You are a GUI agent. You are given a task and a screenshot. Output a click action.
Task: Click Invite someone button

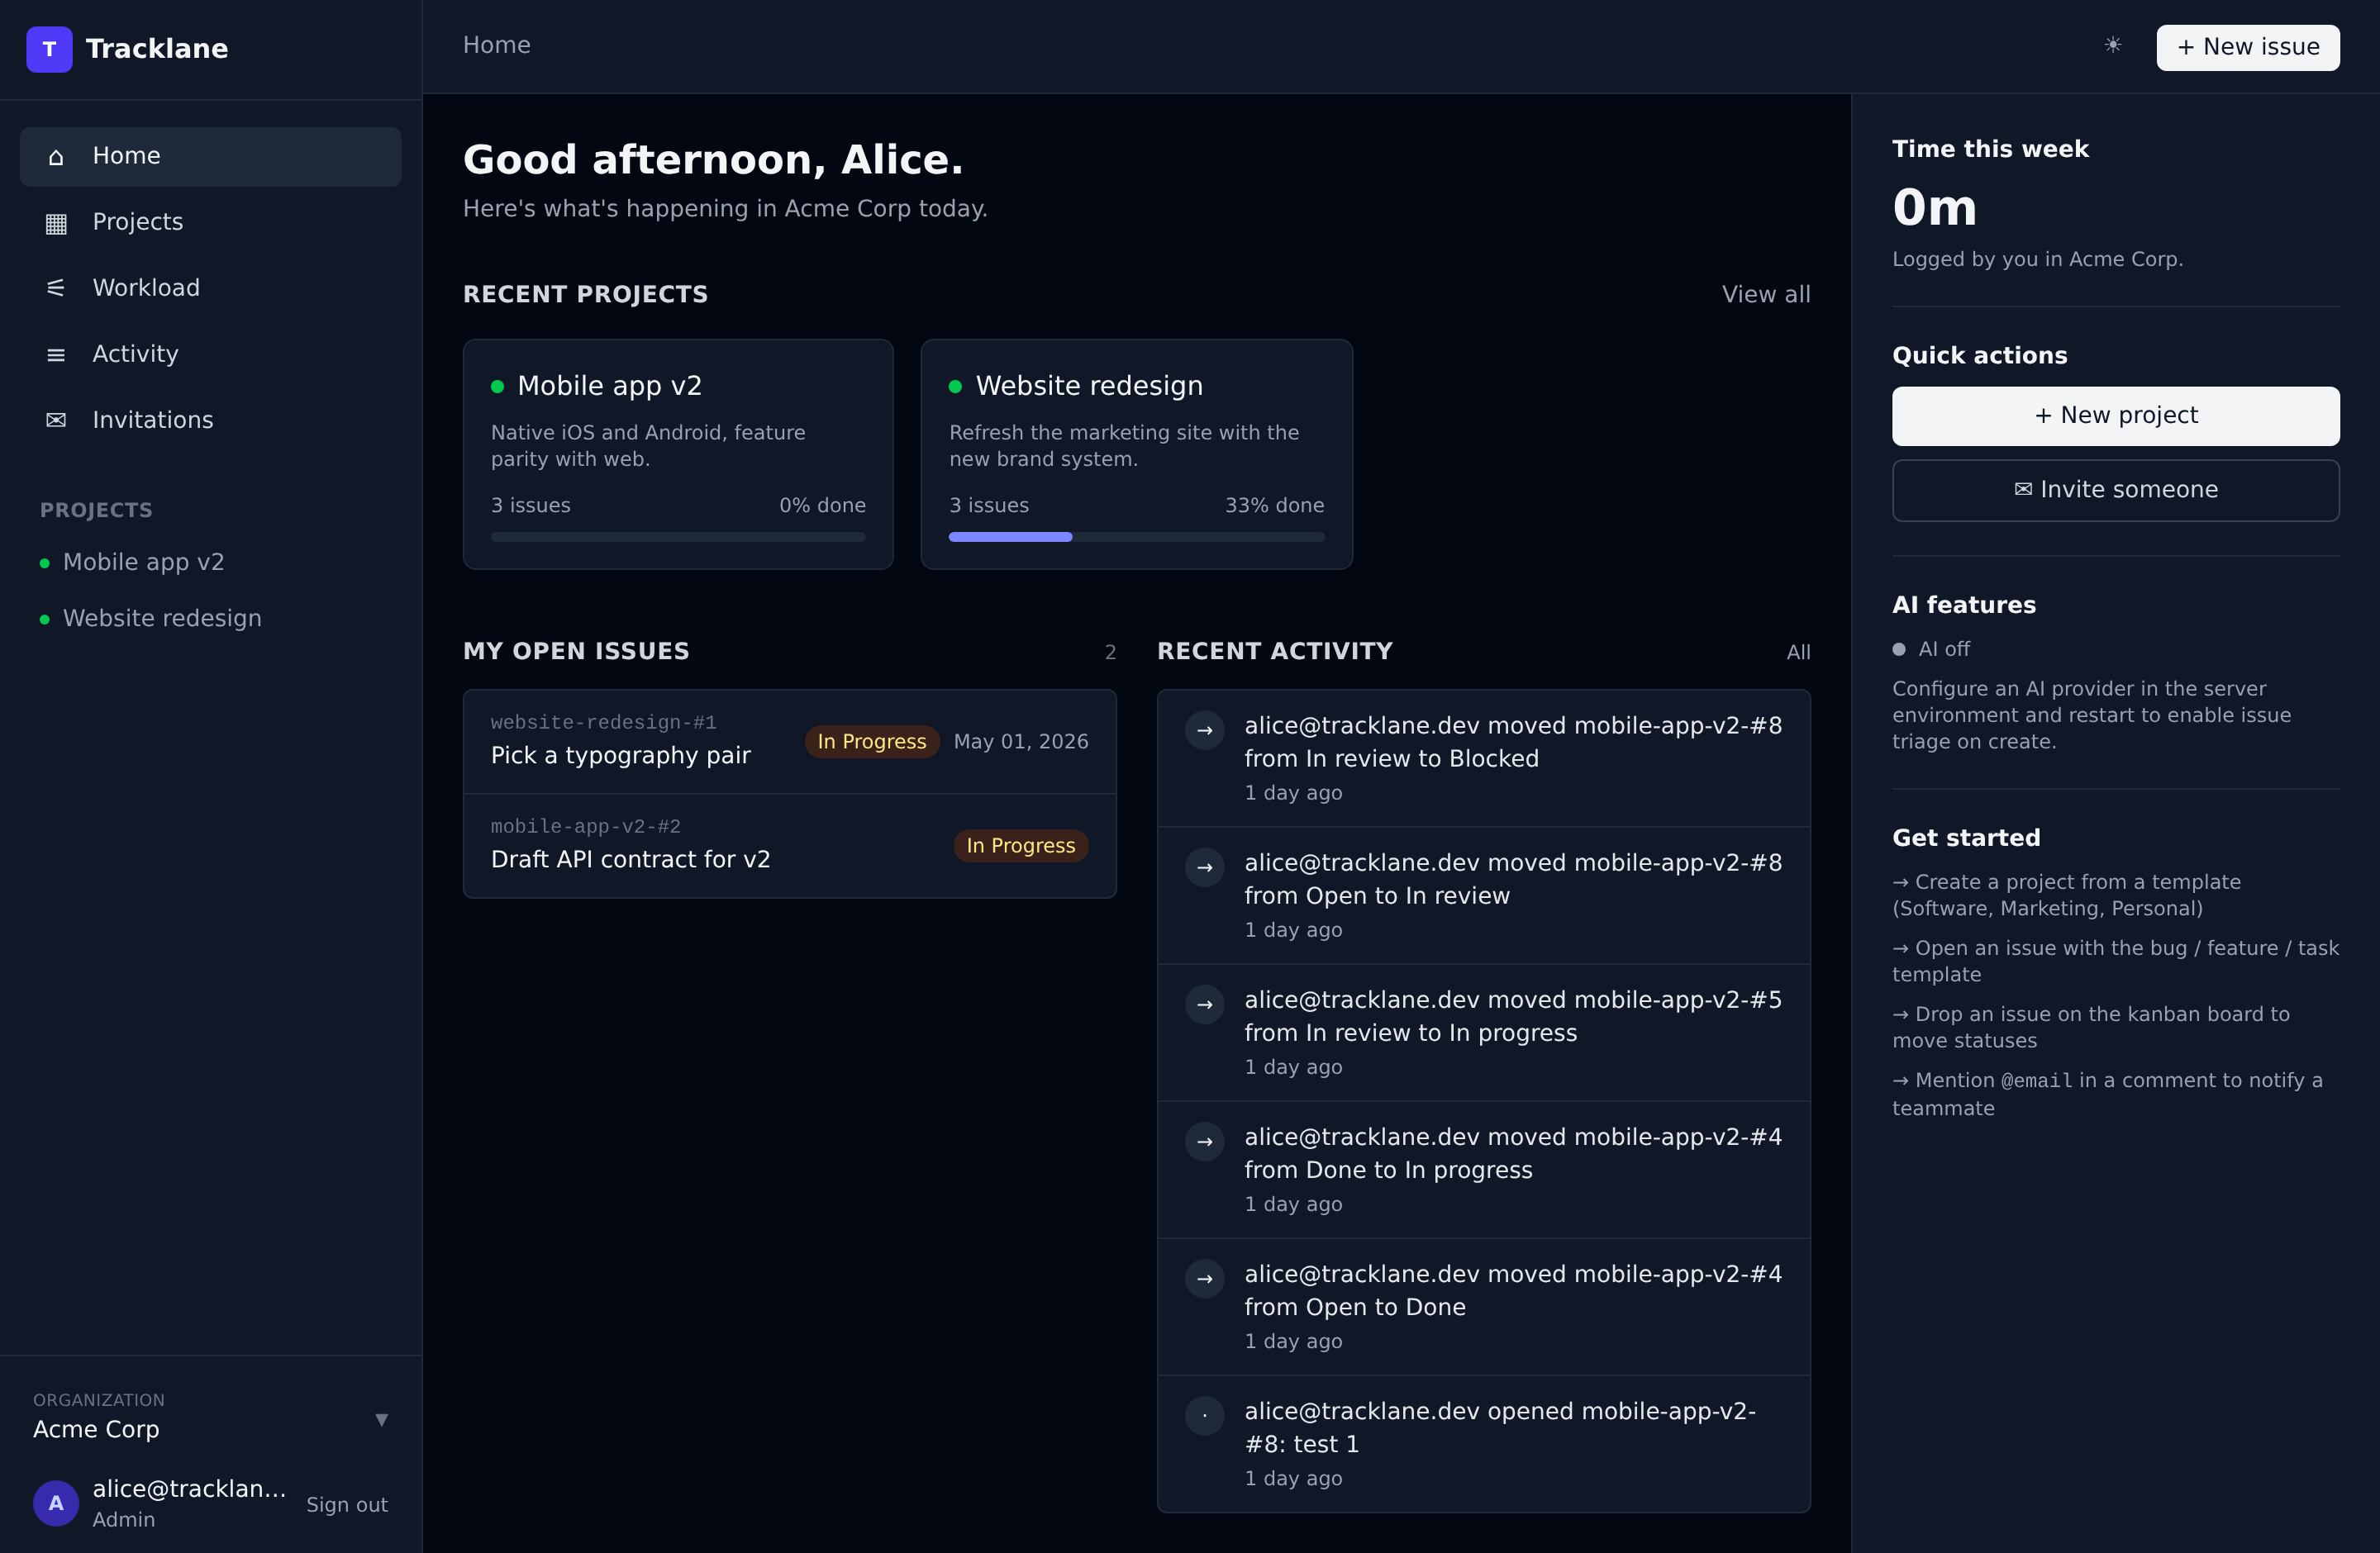(x=2115, y=490)
